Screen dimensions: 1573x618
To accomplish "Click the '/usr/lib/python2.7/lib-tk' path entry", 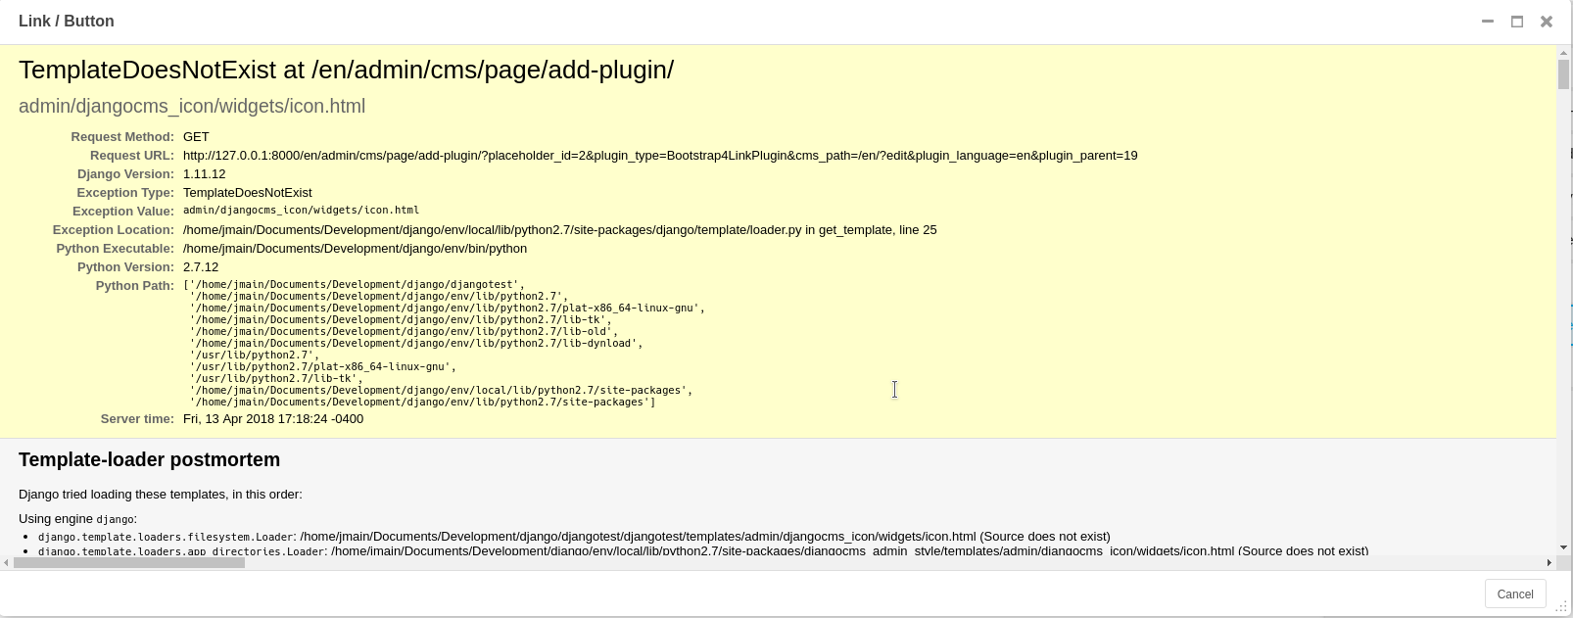I will (276, 378).
